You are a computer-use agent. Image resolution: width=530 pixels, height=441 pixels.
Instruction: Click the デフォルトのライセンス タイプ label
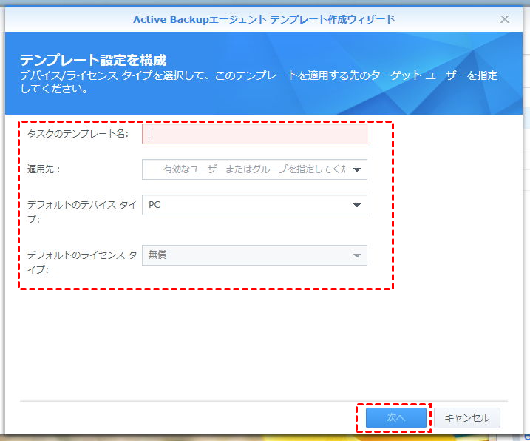82,262
